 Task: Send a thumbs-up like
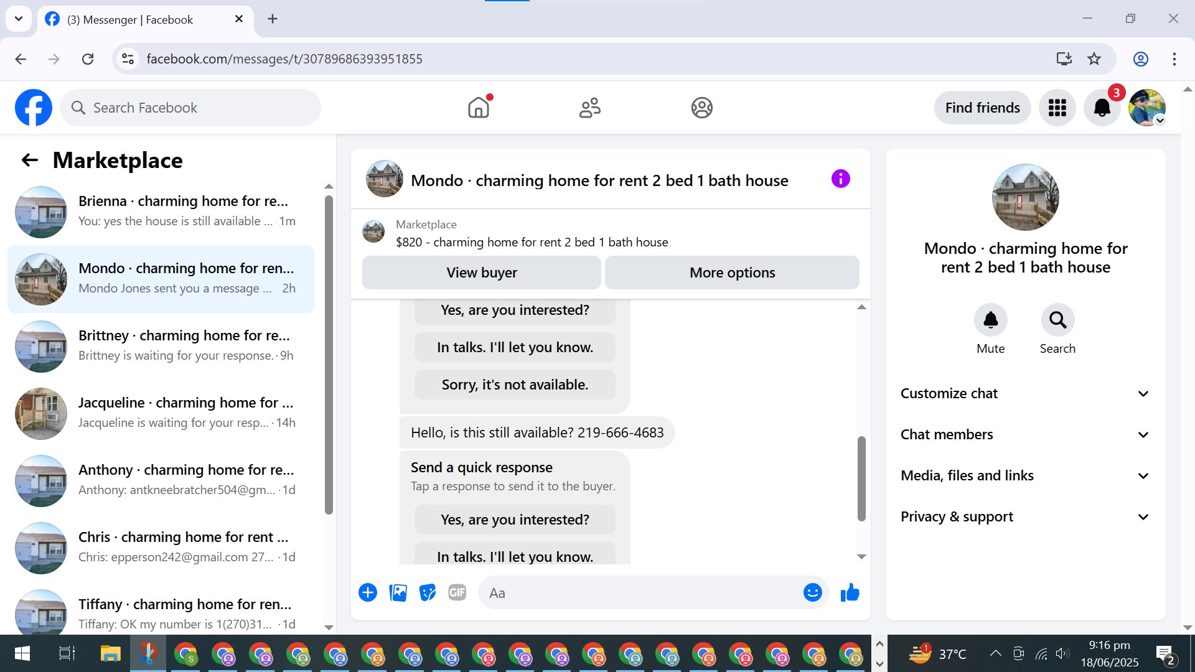point(850,593)
